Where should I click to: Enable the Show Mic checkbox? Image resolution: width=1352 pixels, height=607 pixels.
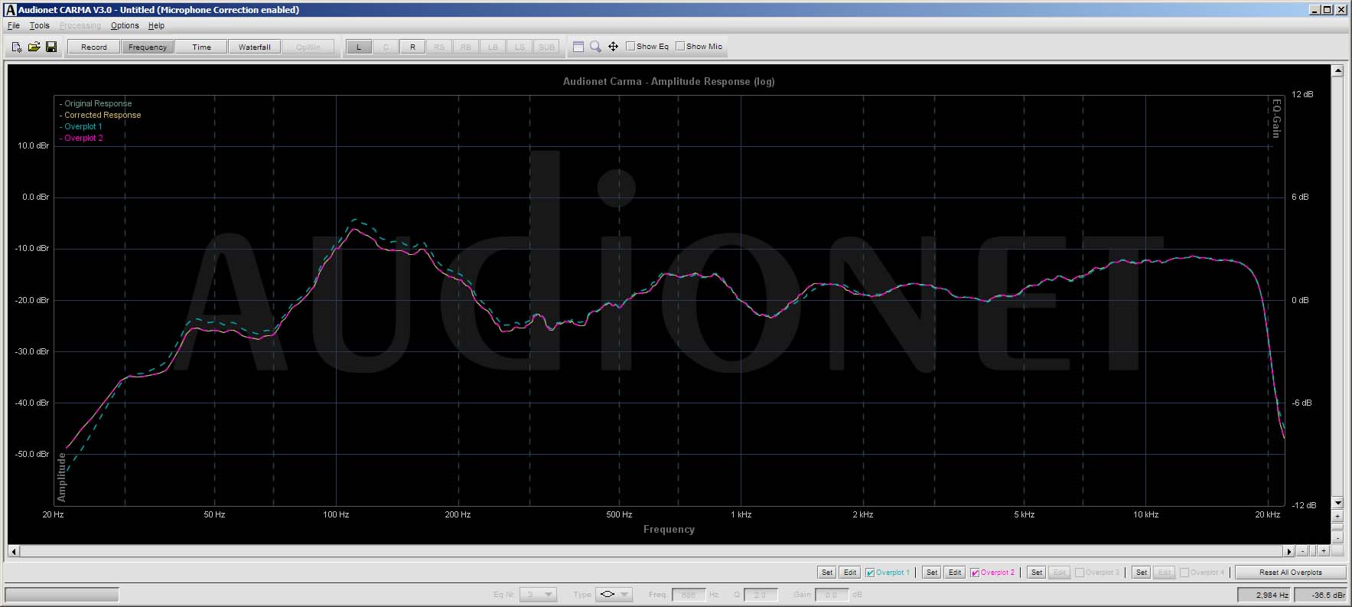click(x=680, y=46)
